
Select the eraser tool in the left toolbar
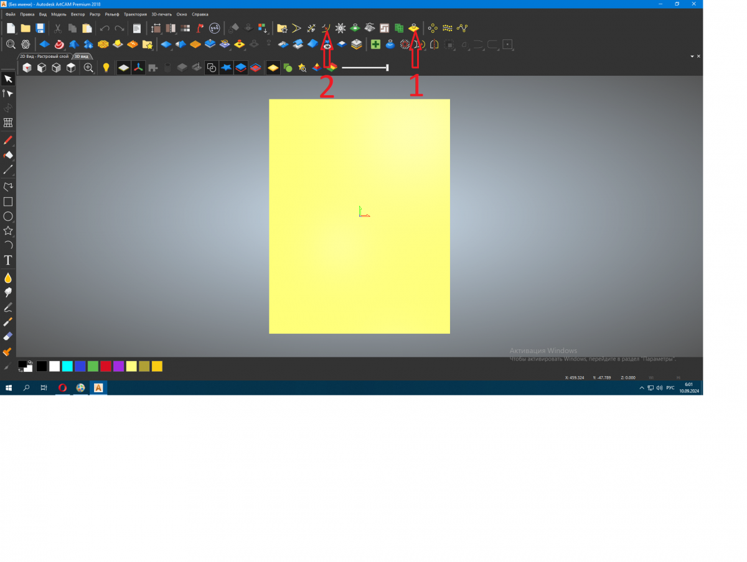click(8, 336)
